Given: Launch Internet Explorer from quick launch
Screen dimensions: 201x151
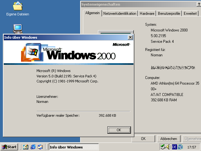Looking at the screenshot, I should click(33, 147).
